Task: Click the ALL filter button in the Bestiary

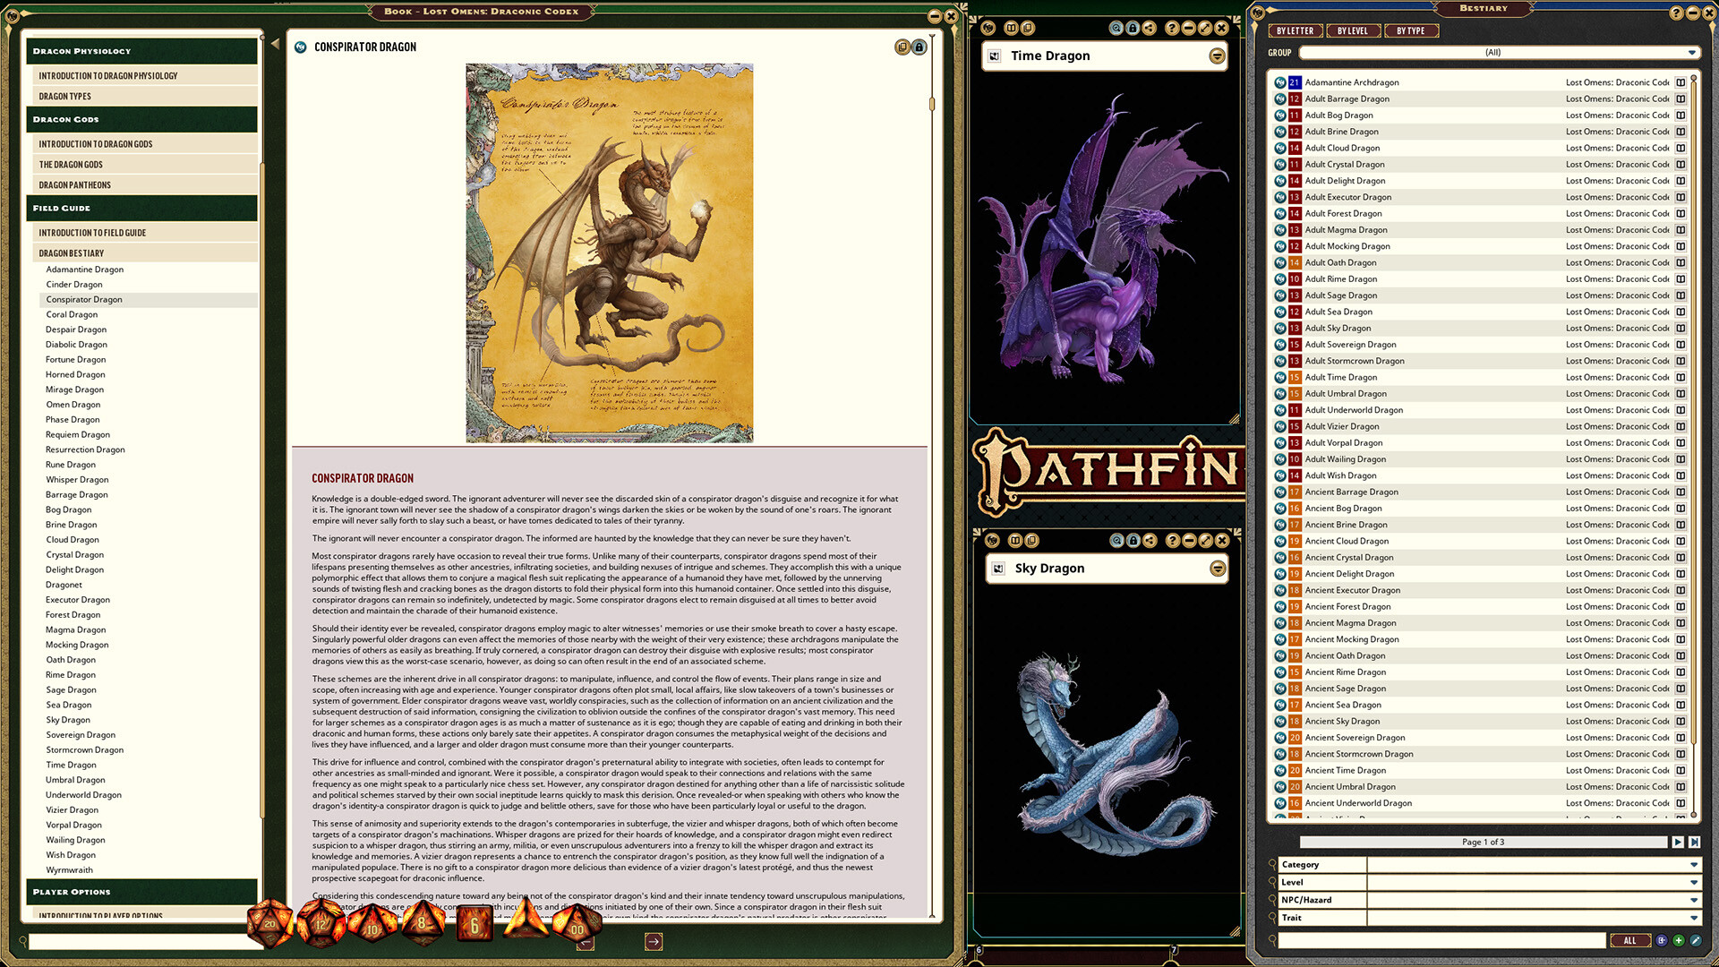Action: 1631,940
